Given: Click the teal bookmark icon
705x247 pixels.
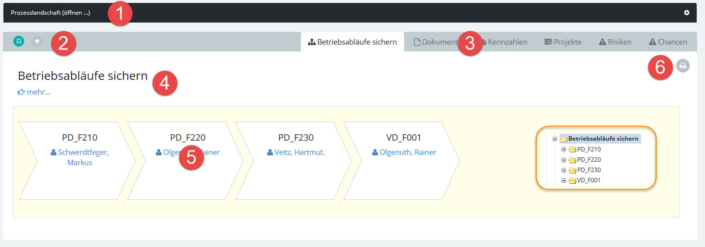Looking at the screenshot, I should point(18,42).
